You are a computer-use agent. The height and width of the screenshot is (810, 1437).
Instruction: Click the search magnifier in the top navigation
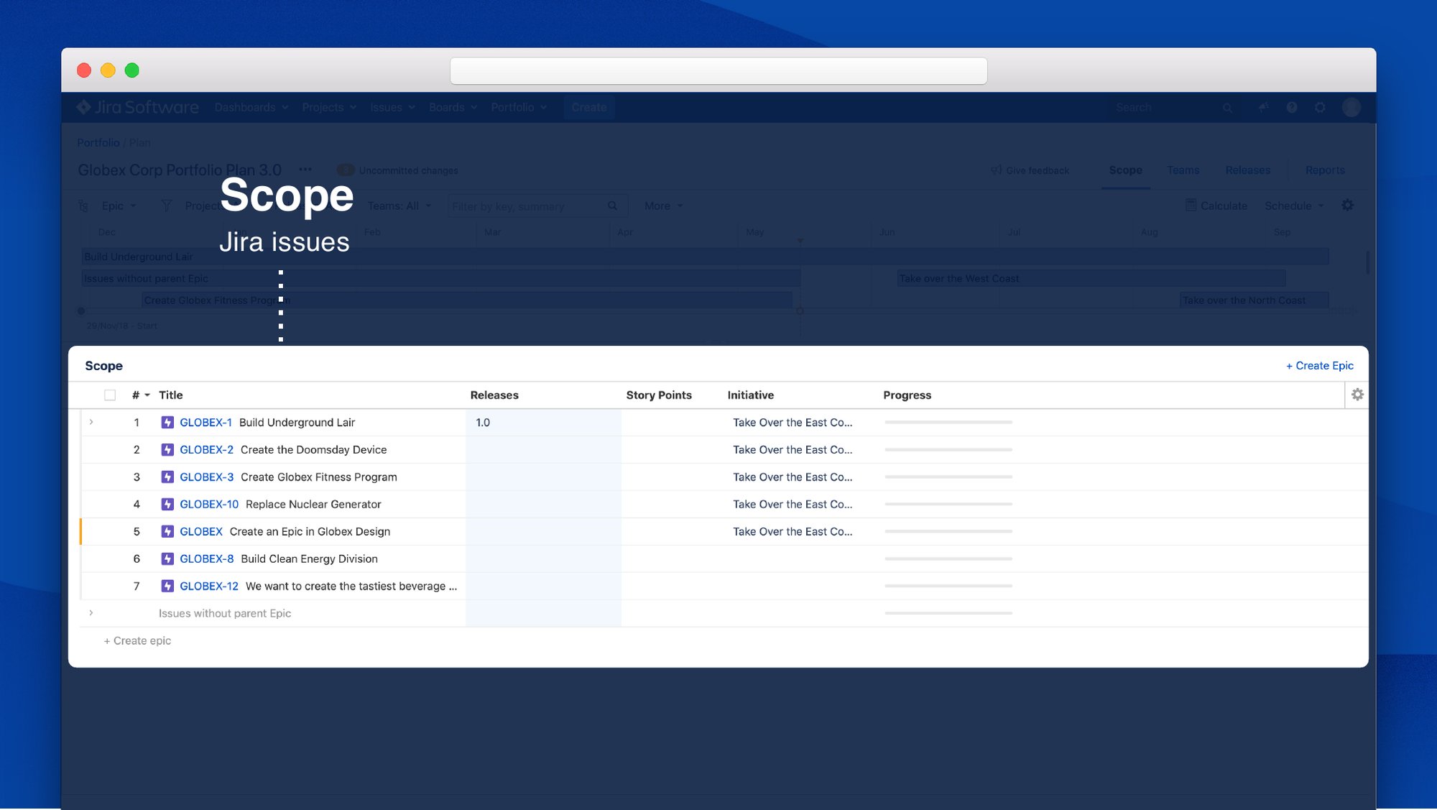click(1228, 108)
